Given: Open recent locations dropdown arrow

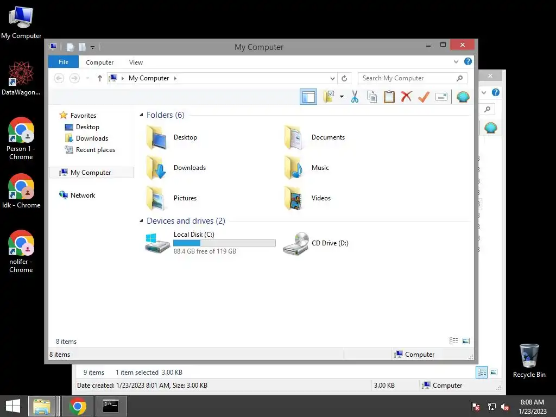Looking at the screenshot, I should [87, 78].
